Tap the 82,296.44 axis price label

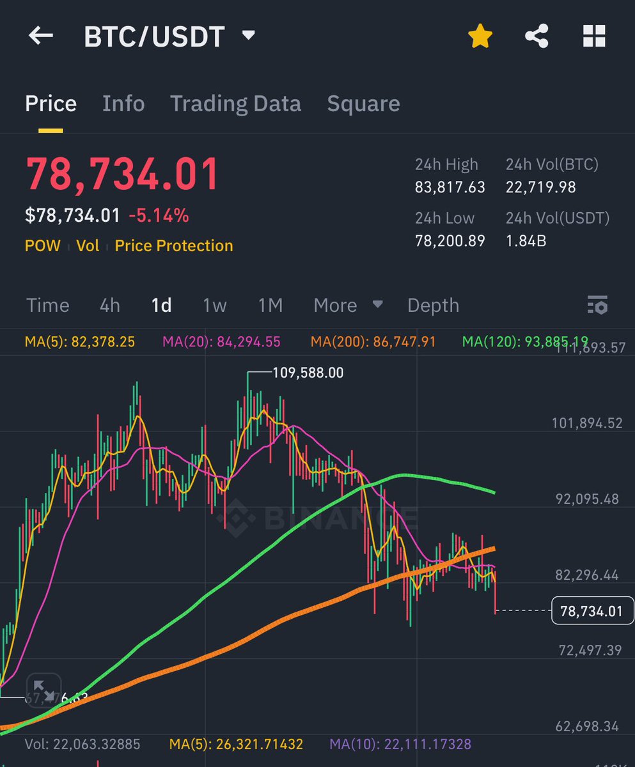(588, 575)
